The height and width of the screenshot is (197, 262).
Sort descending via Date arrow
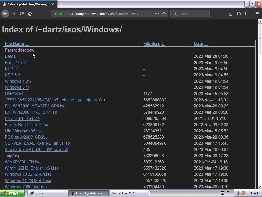206,44
